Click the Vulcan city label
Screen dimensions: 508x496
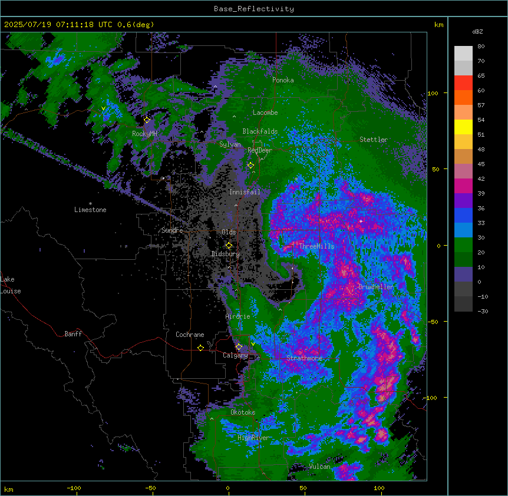click(319, 467)
